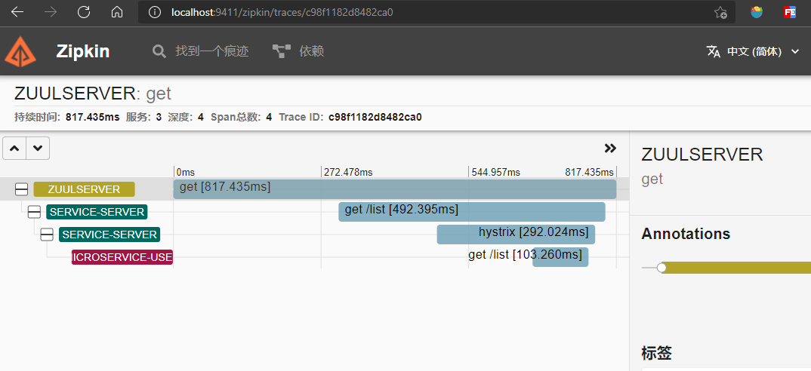Open the 找到一个痕迹 search page
The width and height of the screenshot is (811, 371).
[x=212, y=51]
